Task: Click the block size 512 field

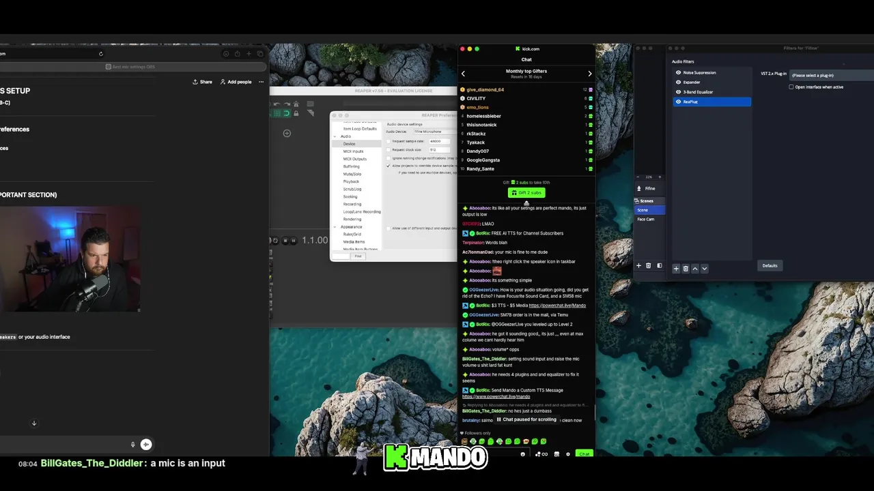Action: (x=440, y=149)
